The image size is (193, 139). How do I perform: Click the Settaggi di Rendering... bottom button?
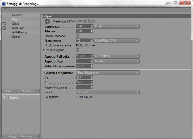coord(21,136)
